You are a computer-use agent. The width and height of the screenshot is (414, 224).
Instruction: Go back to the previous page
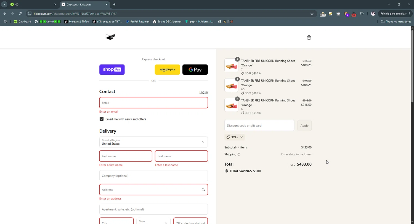pyautogui.click(x=5, y=14)
